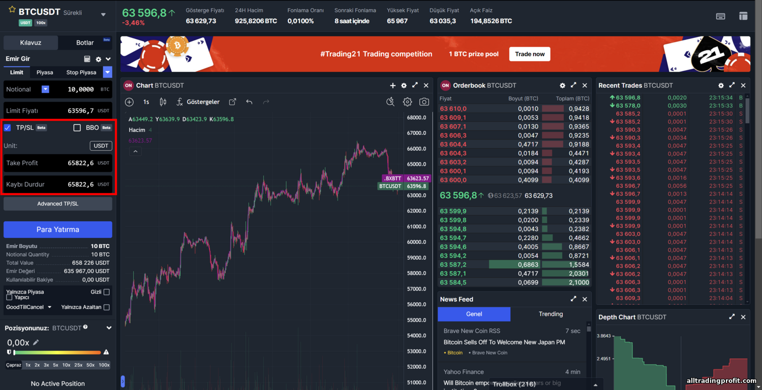Change chart candle style icon

163,102
